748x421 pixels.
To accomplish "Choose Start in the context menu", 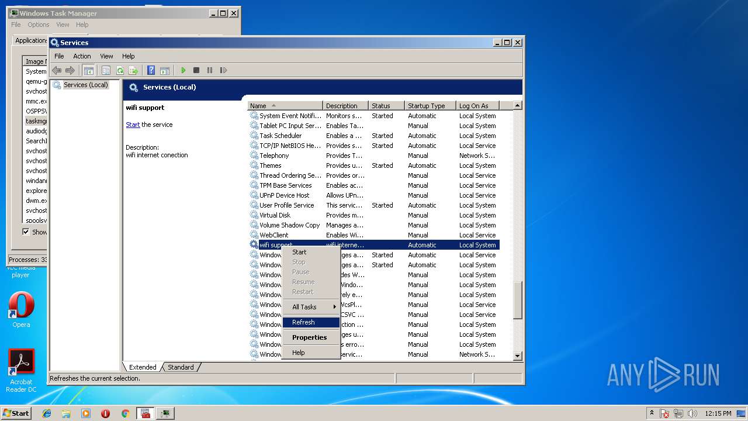I will pyautogui.click(x=311, y=252).
